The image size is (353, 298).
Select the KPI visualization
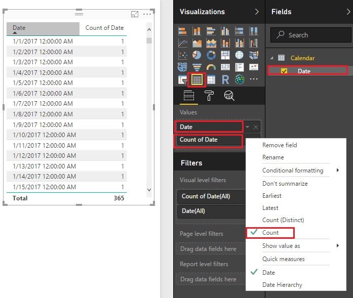point(254,67)
